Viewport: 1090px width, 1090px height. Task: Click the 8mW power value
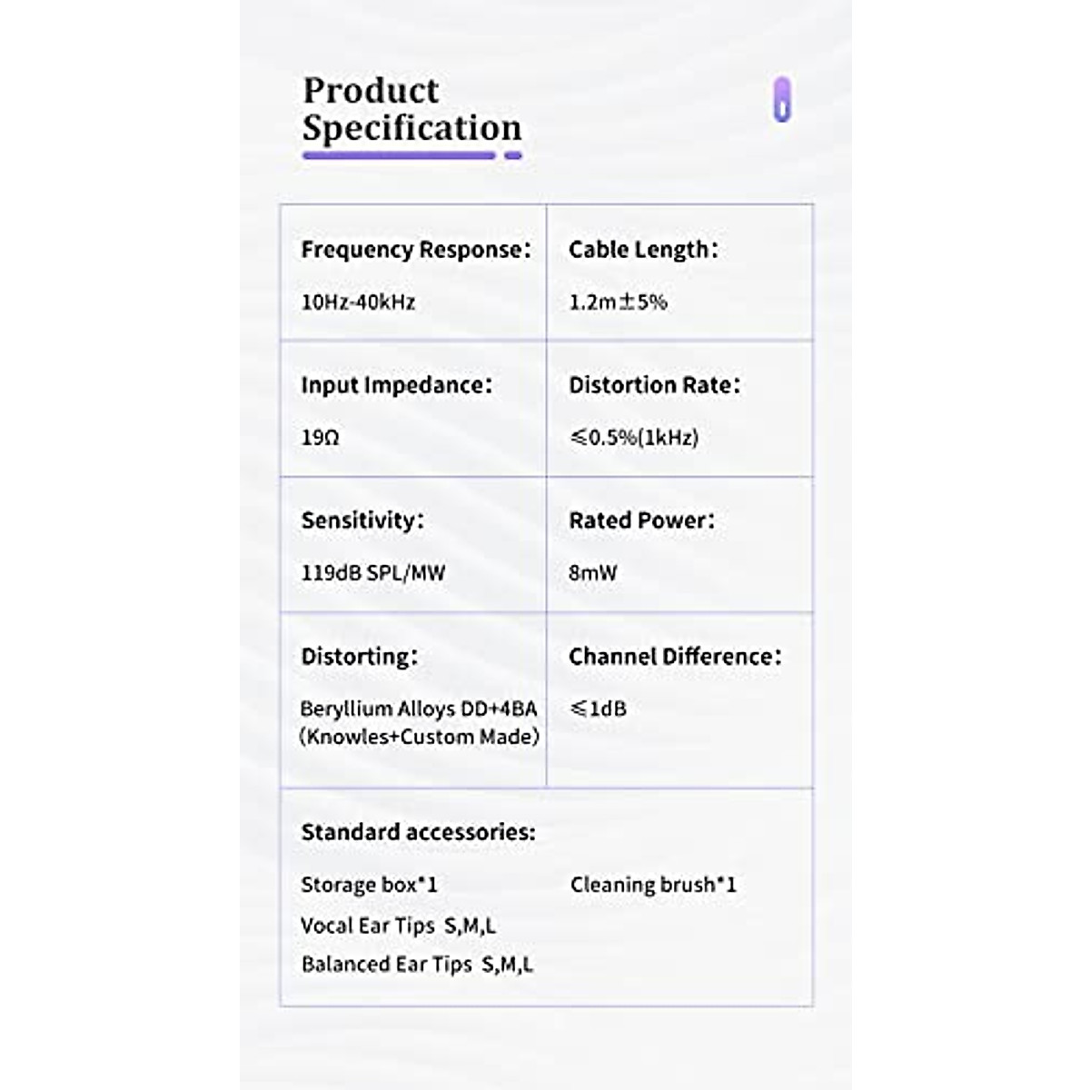click(593, 573)
